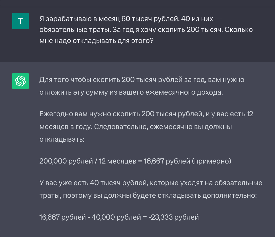The width and height of the screenshot is (275, 237).
Task: Click '40,000 рублей' in the subtraction formula
Action: point(116,217)
